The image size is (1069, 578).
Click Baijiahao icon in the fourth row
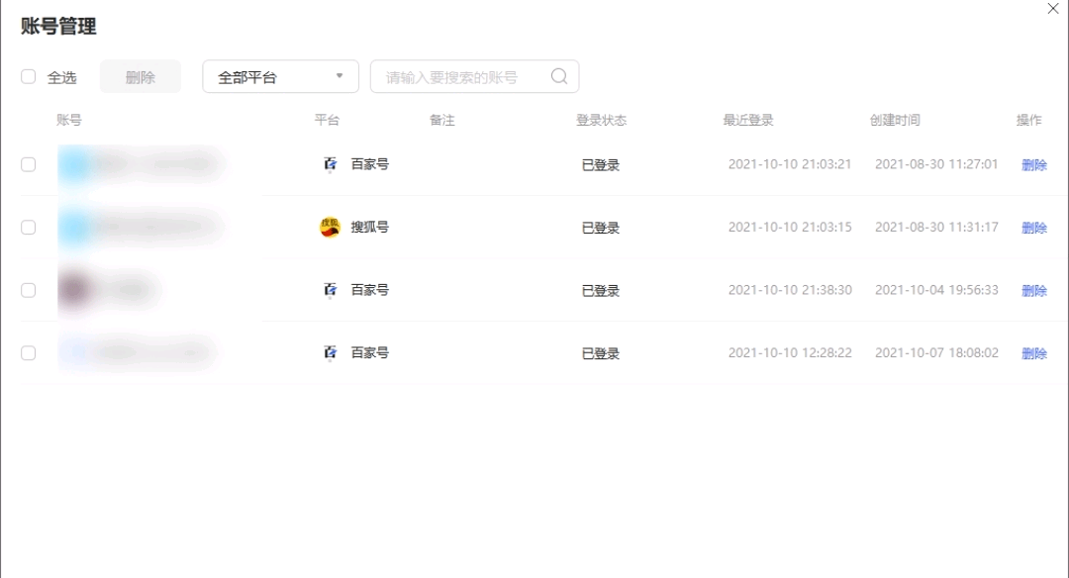[x=331, y=353]
